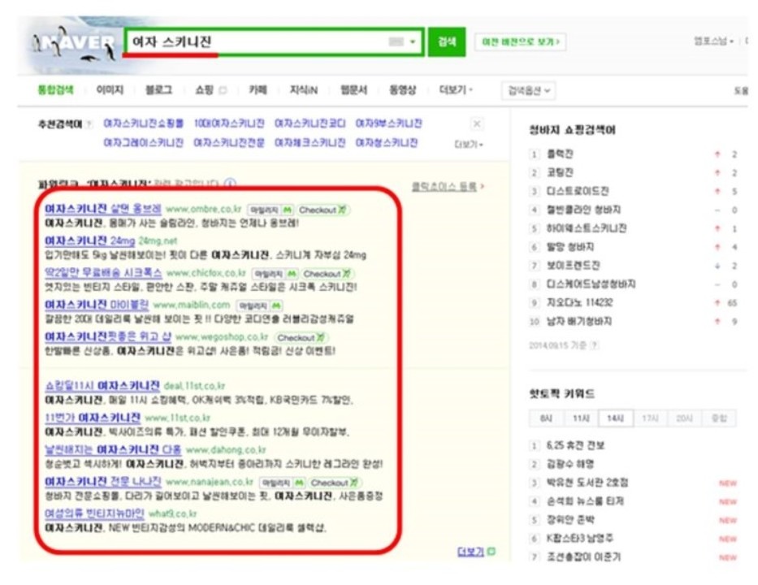This screenshot has width=758, height=585.
Task: Click 지오다노 114232 in the shopping ranking
Action: pos(579,302)
